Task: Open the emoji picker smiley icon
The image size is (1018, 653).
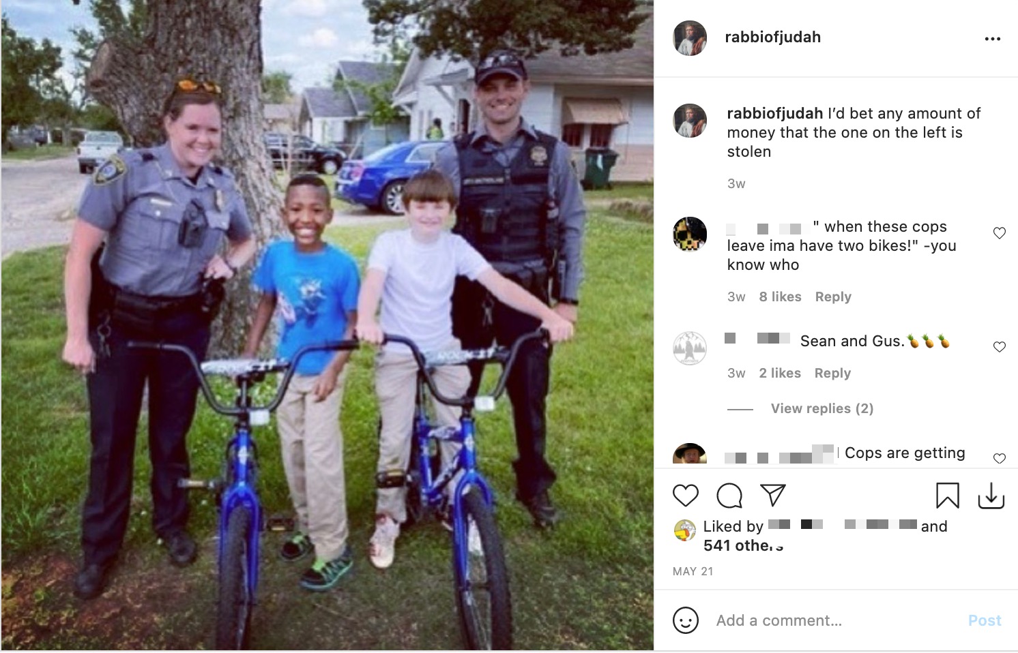Action: pos(686,620)
